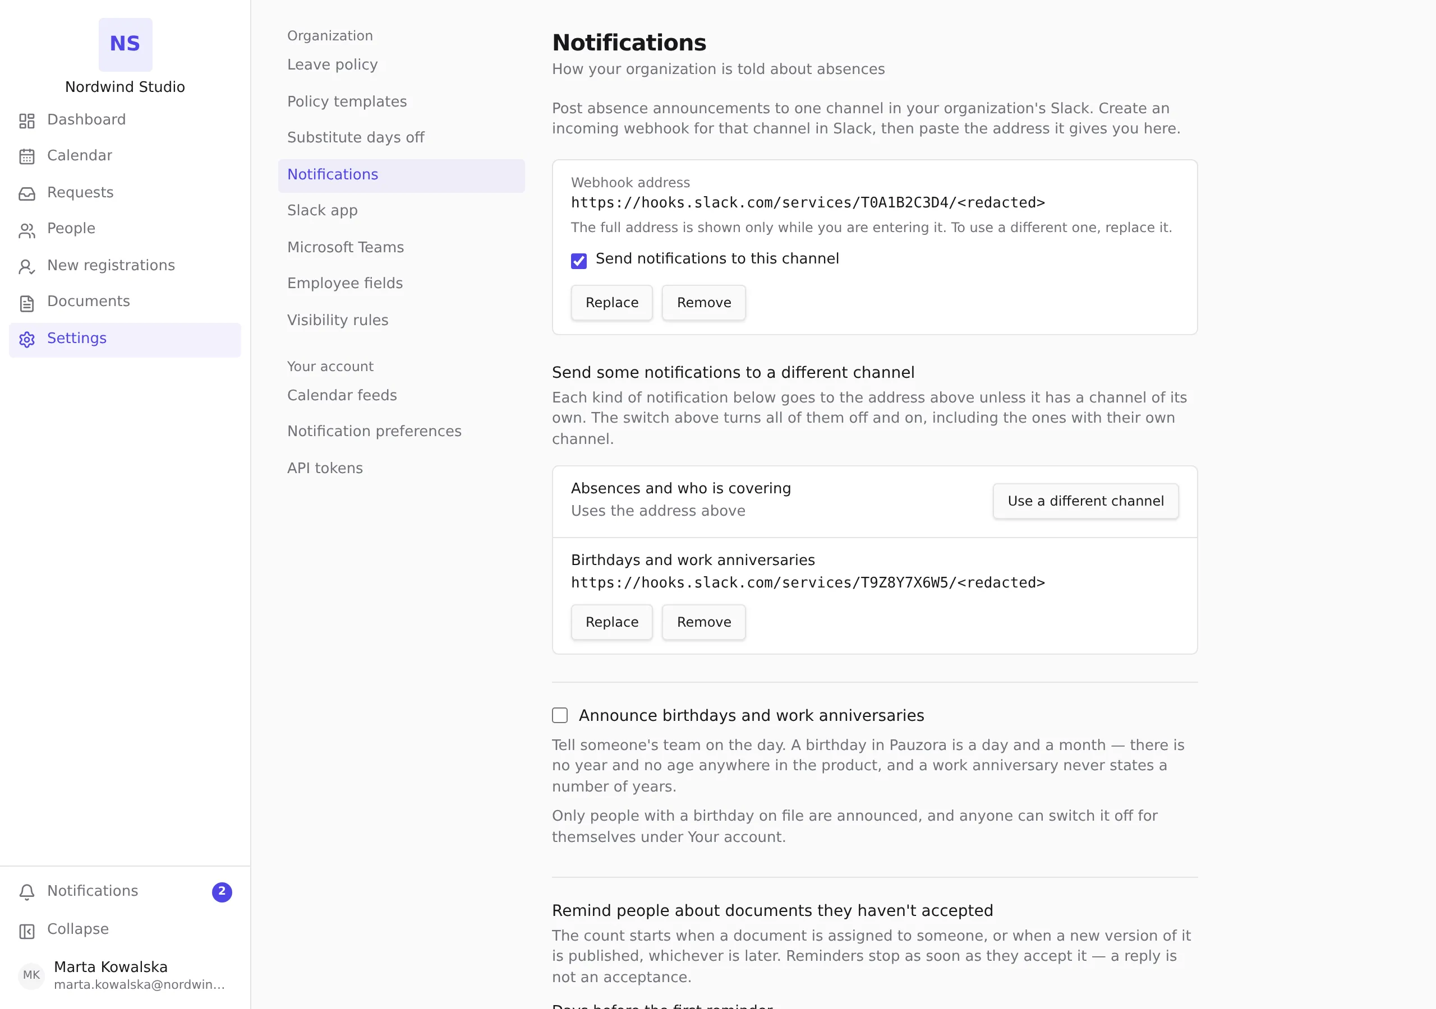
Task: Click the Birthdays and work anniversaries row title
Action: (x=692, y=560)
